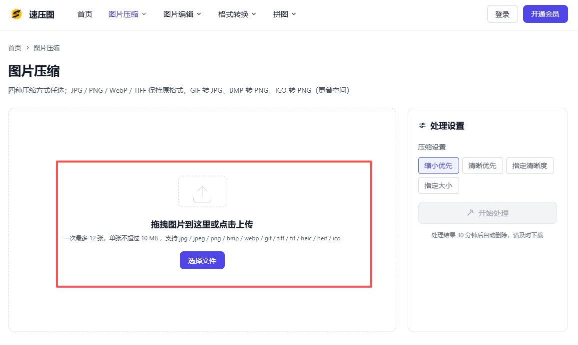The image size is (578, 345).
Task: Expand the 图片编辑 dropdown chevron
Action: click(199, 14)
